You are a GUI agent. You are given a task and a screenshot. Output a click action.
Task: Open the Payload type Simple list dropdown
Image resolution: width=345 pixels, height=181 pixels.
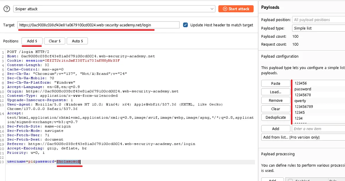[x=318, y=28]
